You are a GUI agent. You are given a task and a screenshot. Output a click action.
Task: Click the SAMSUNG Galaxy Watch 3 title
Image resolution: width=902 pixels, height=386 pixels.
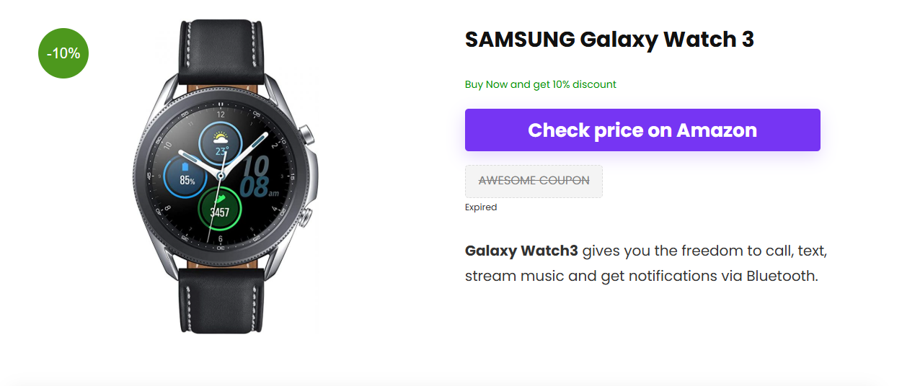click(x=609, y=40)
